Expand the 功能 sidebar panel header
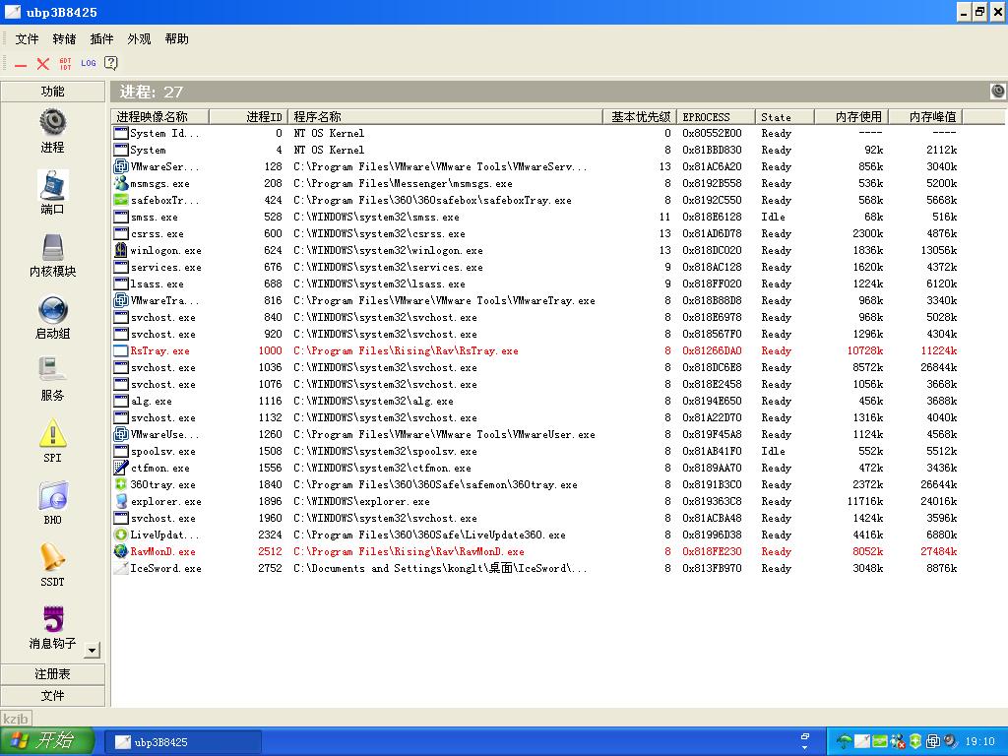This screenshot has height=756, width=1008. coord(53,92)
